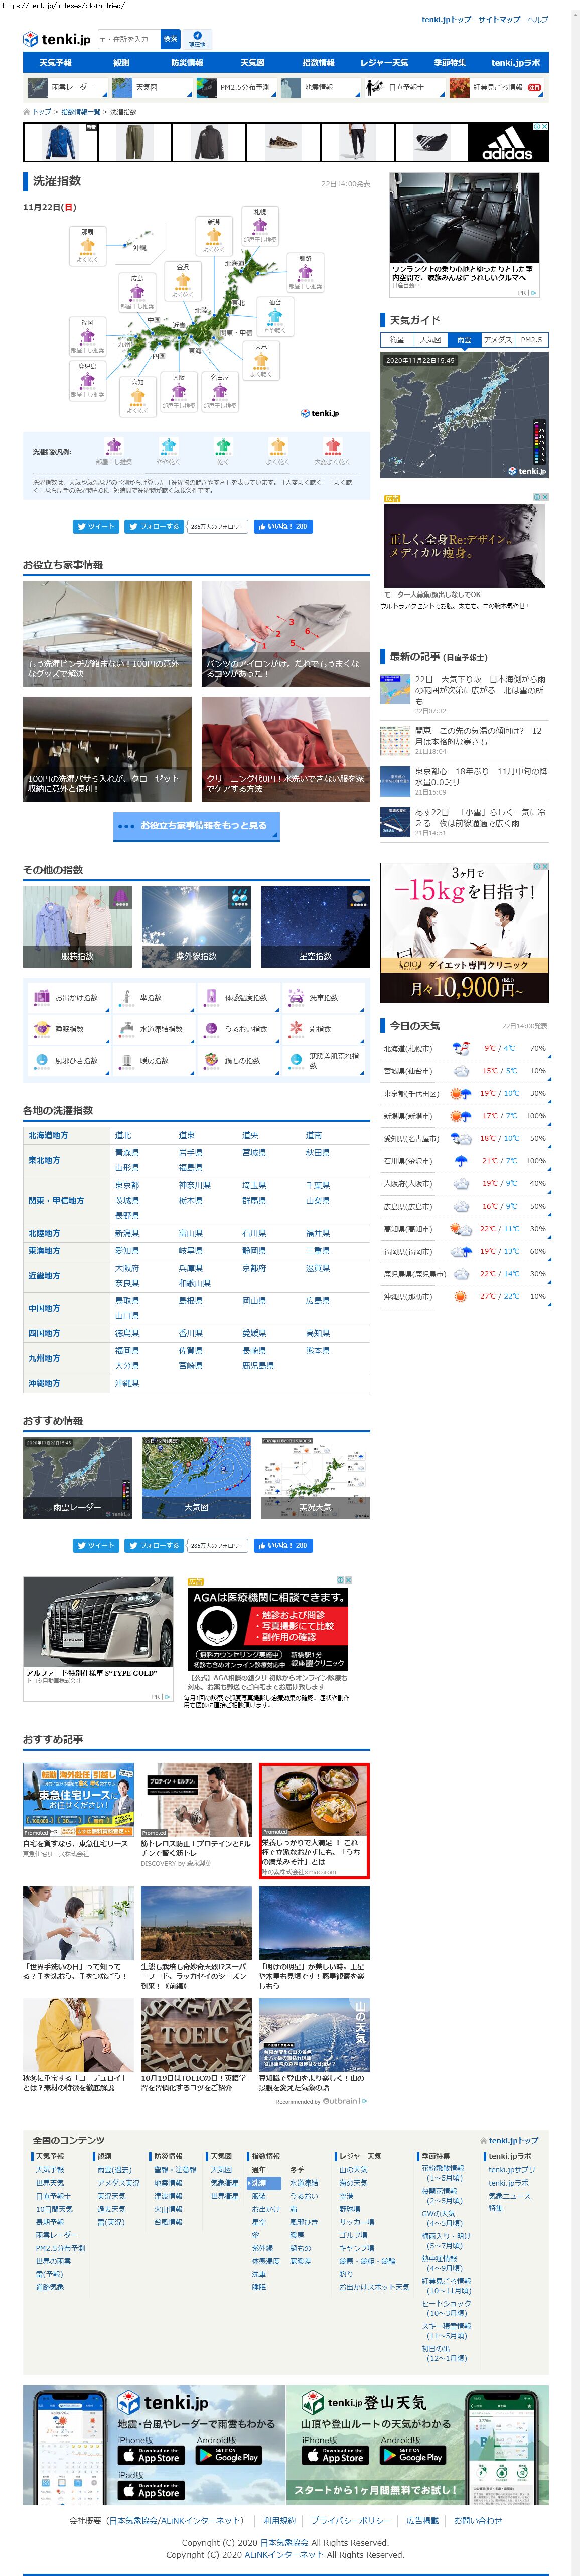Open the 東京都 laundry index link
The width and height of the screenshot is (580, 2576).
click(x=127, y=1185)
